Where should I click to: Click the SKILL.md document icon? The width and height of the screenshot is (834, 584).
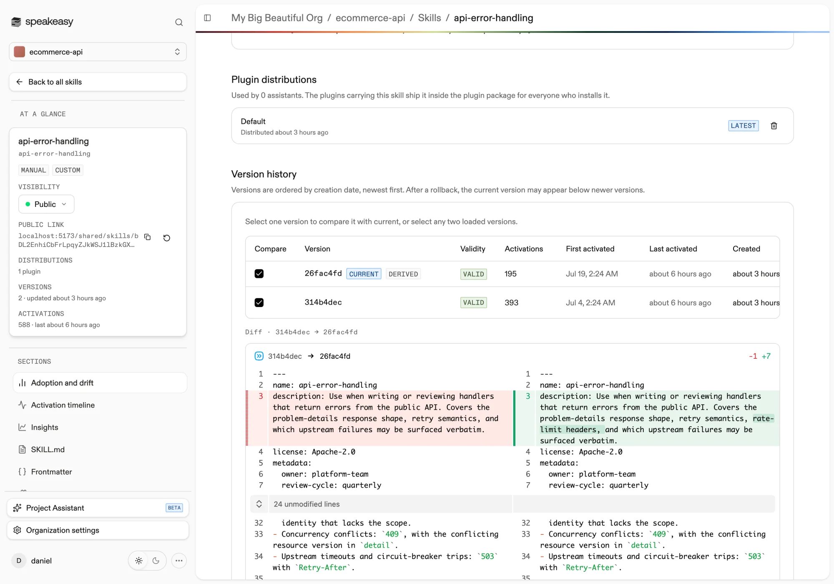coord(23,449)
